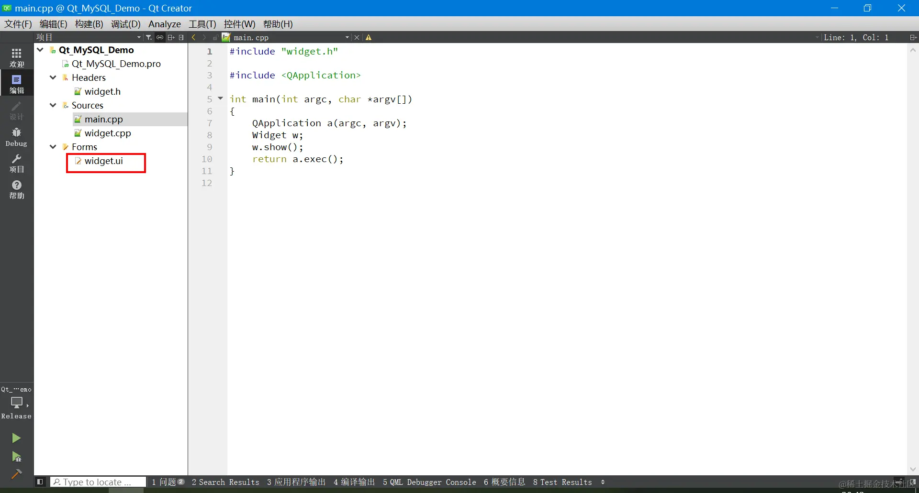Image resolution: width=919 pixels, height=493 pixels.
Task: Split the project side panel
Action: [x=171, y=37]
